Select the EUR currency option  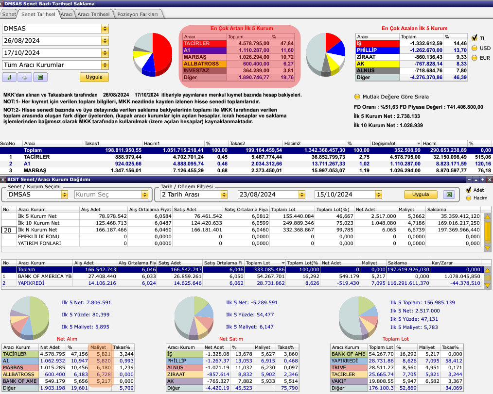(x=475, y=58)
